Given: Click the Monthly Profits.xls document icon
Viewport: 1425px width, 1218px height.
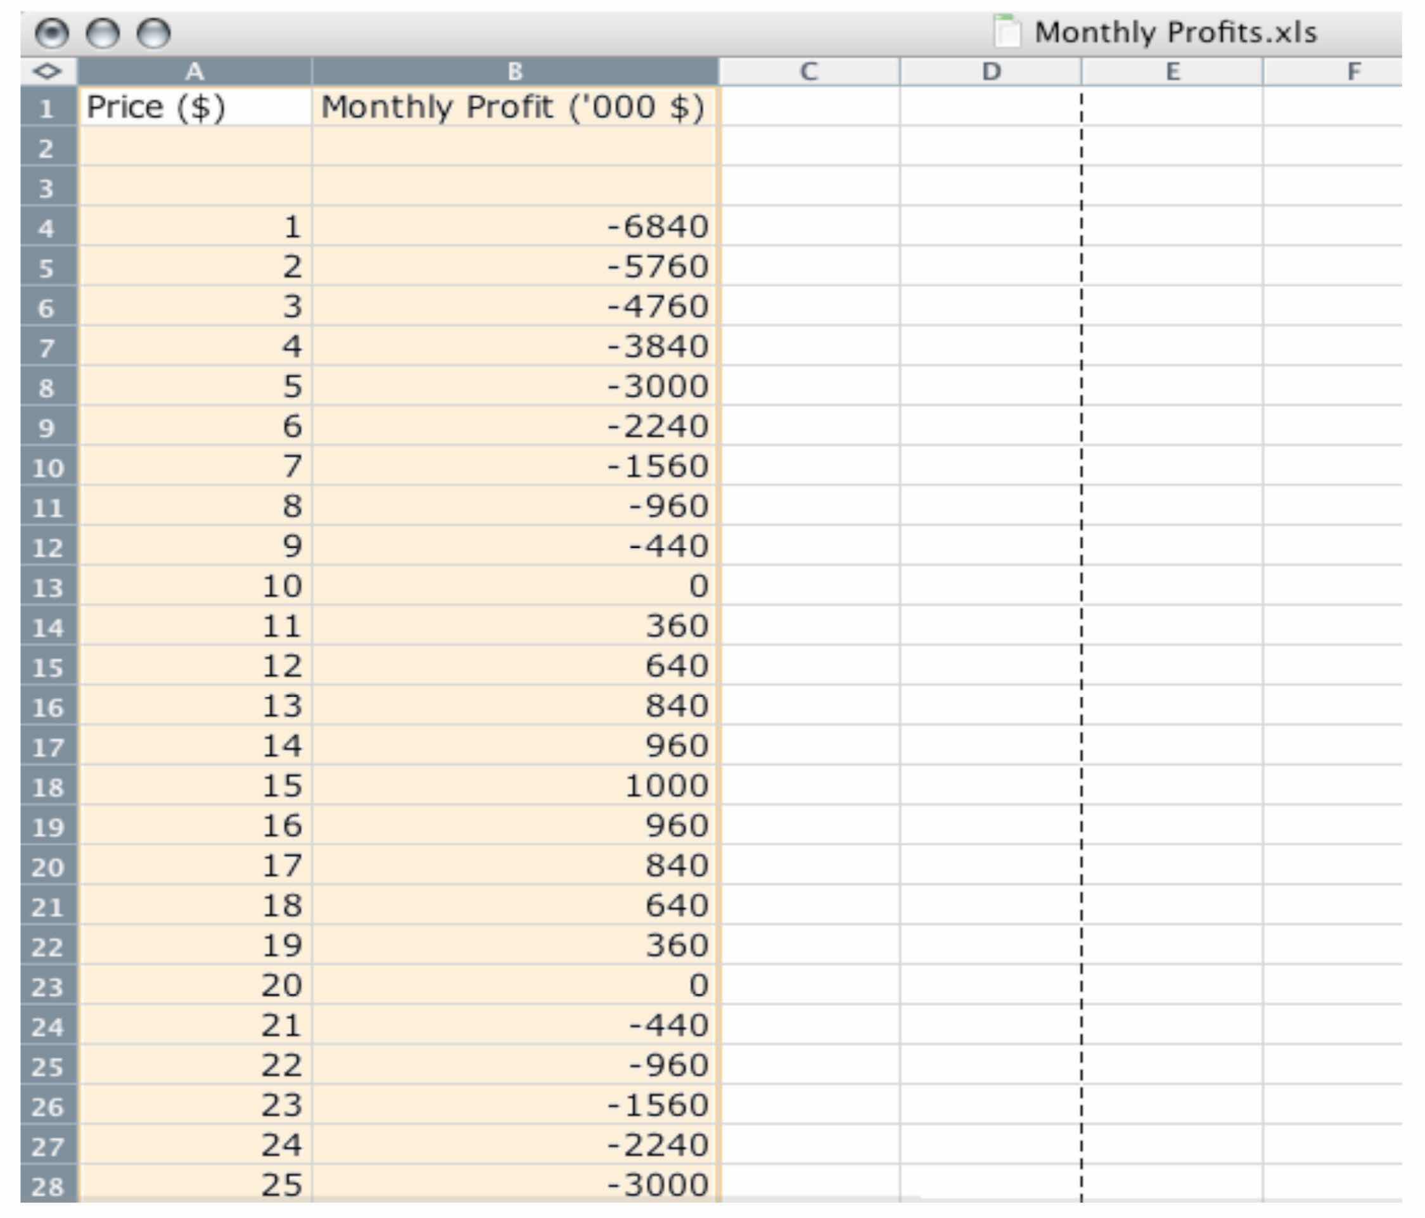Looking at the screenshot, I should click(1006, 32).
